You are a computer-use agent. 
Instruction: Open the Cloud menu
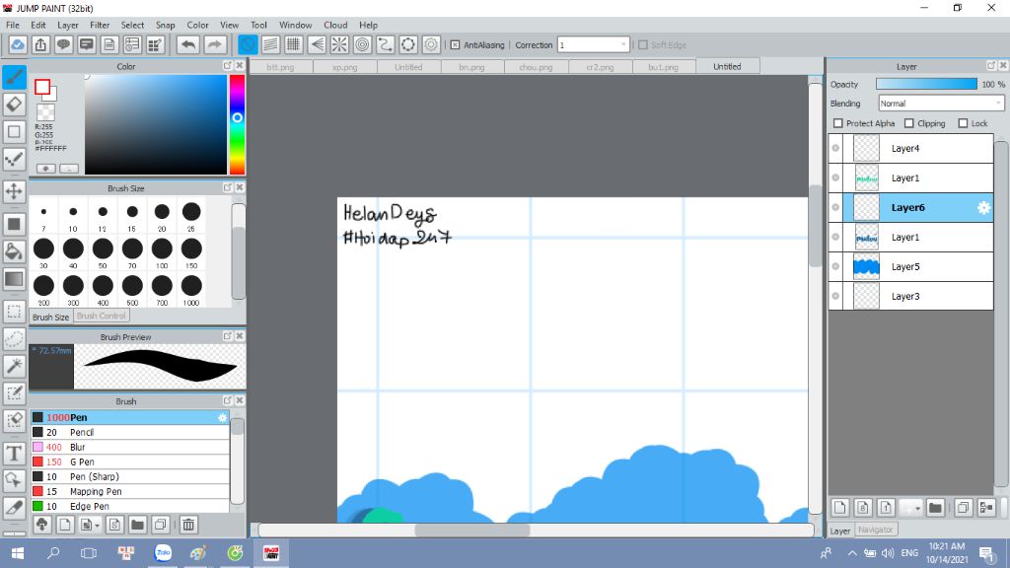coord(335,25)
